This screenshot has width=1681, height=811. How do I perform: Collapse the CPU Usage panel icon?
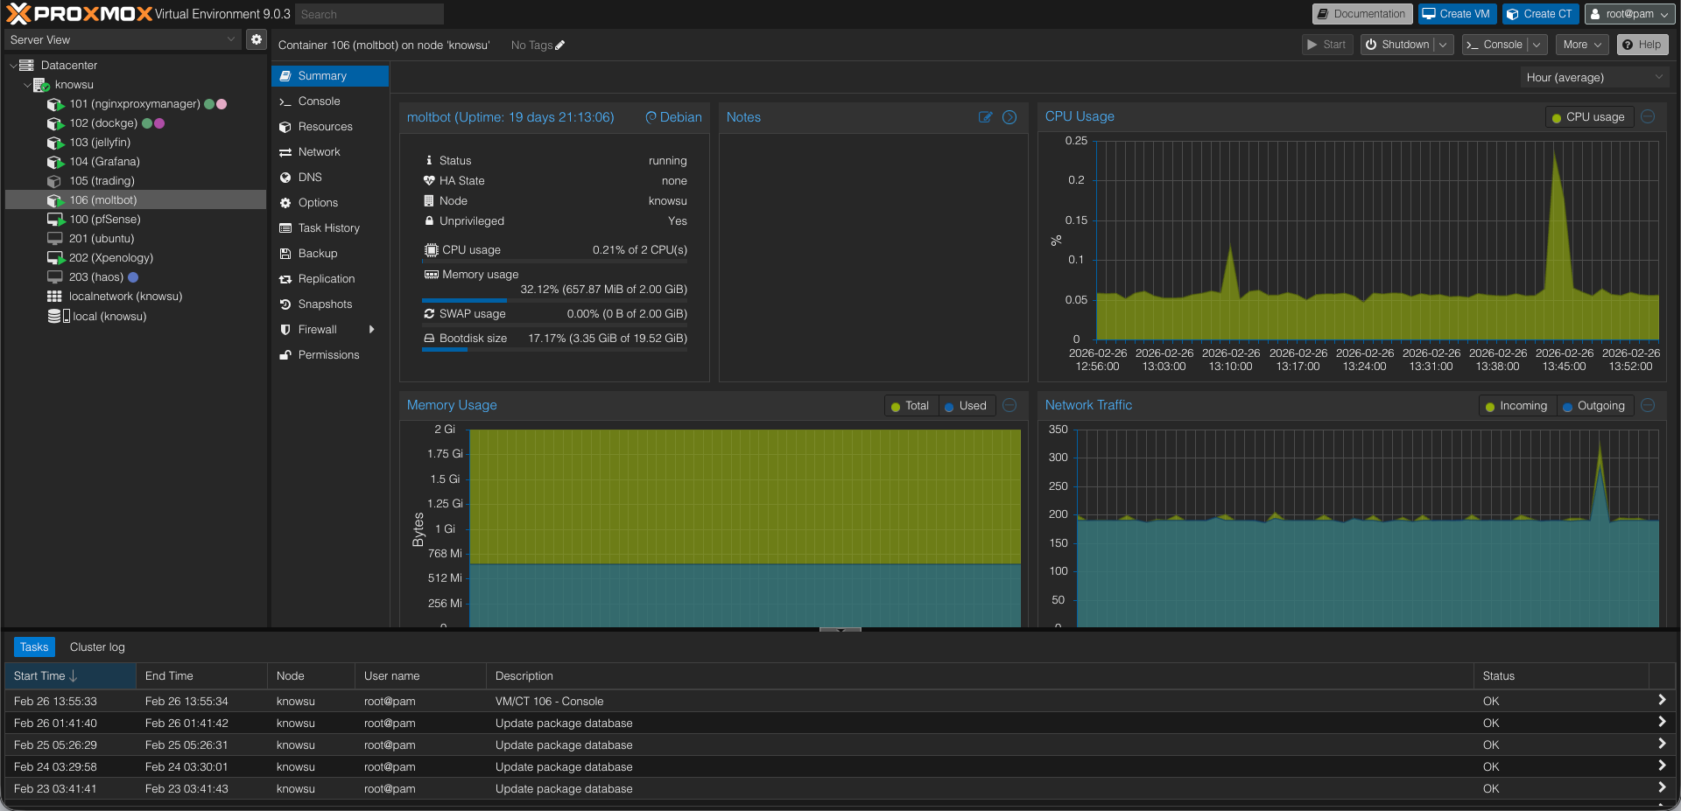(1648, 116)
